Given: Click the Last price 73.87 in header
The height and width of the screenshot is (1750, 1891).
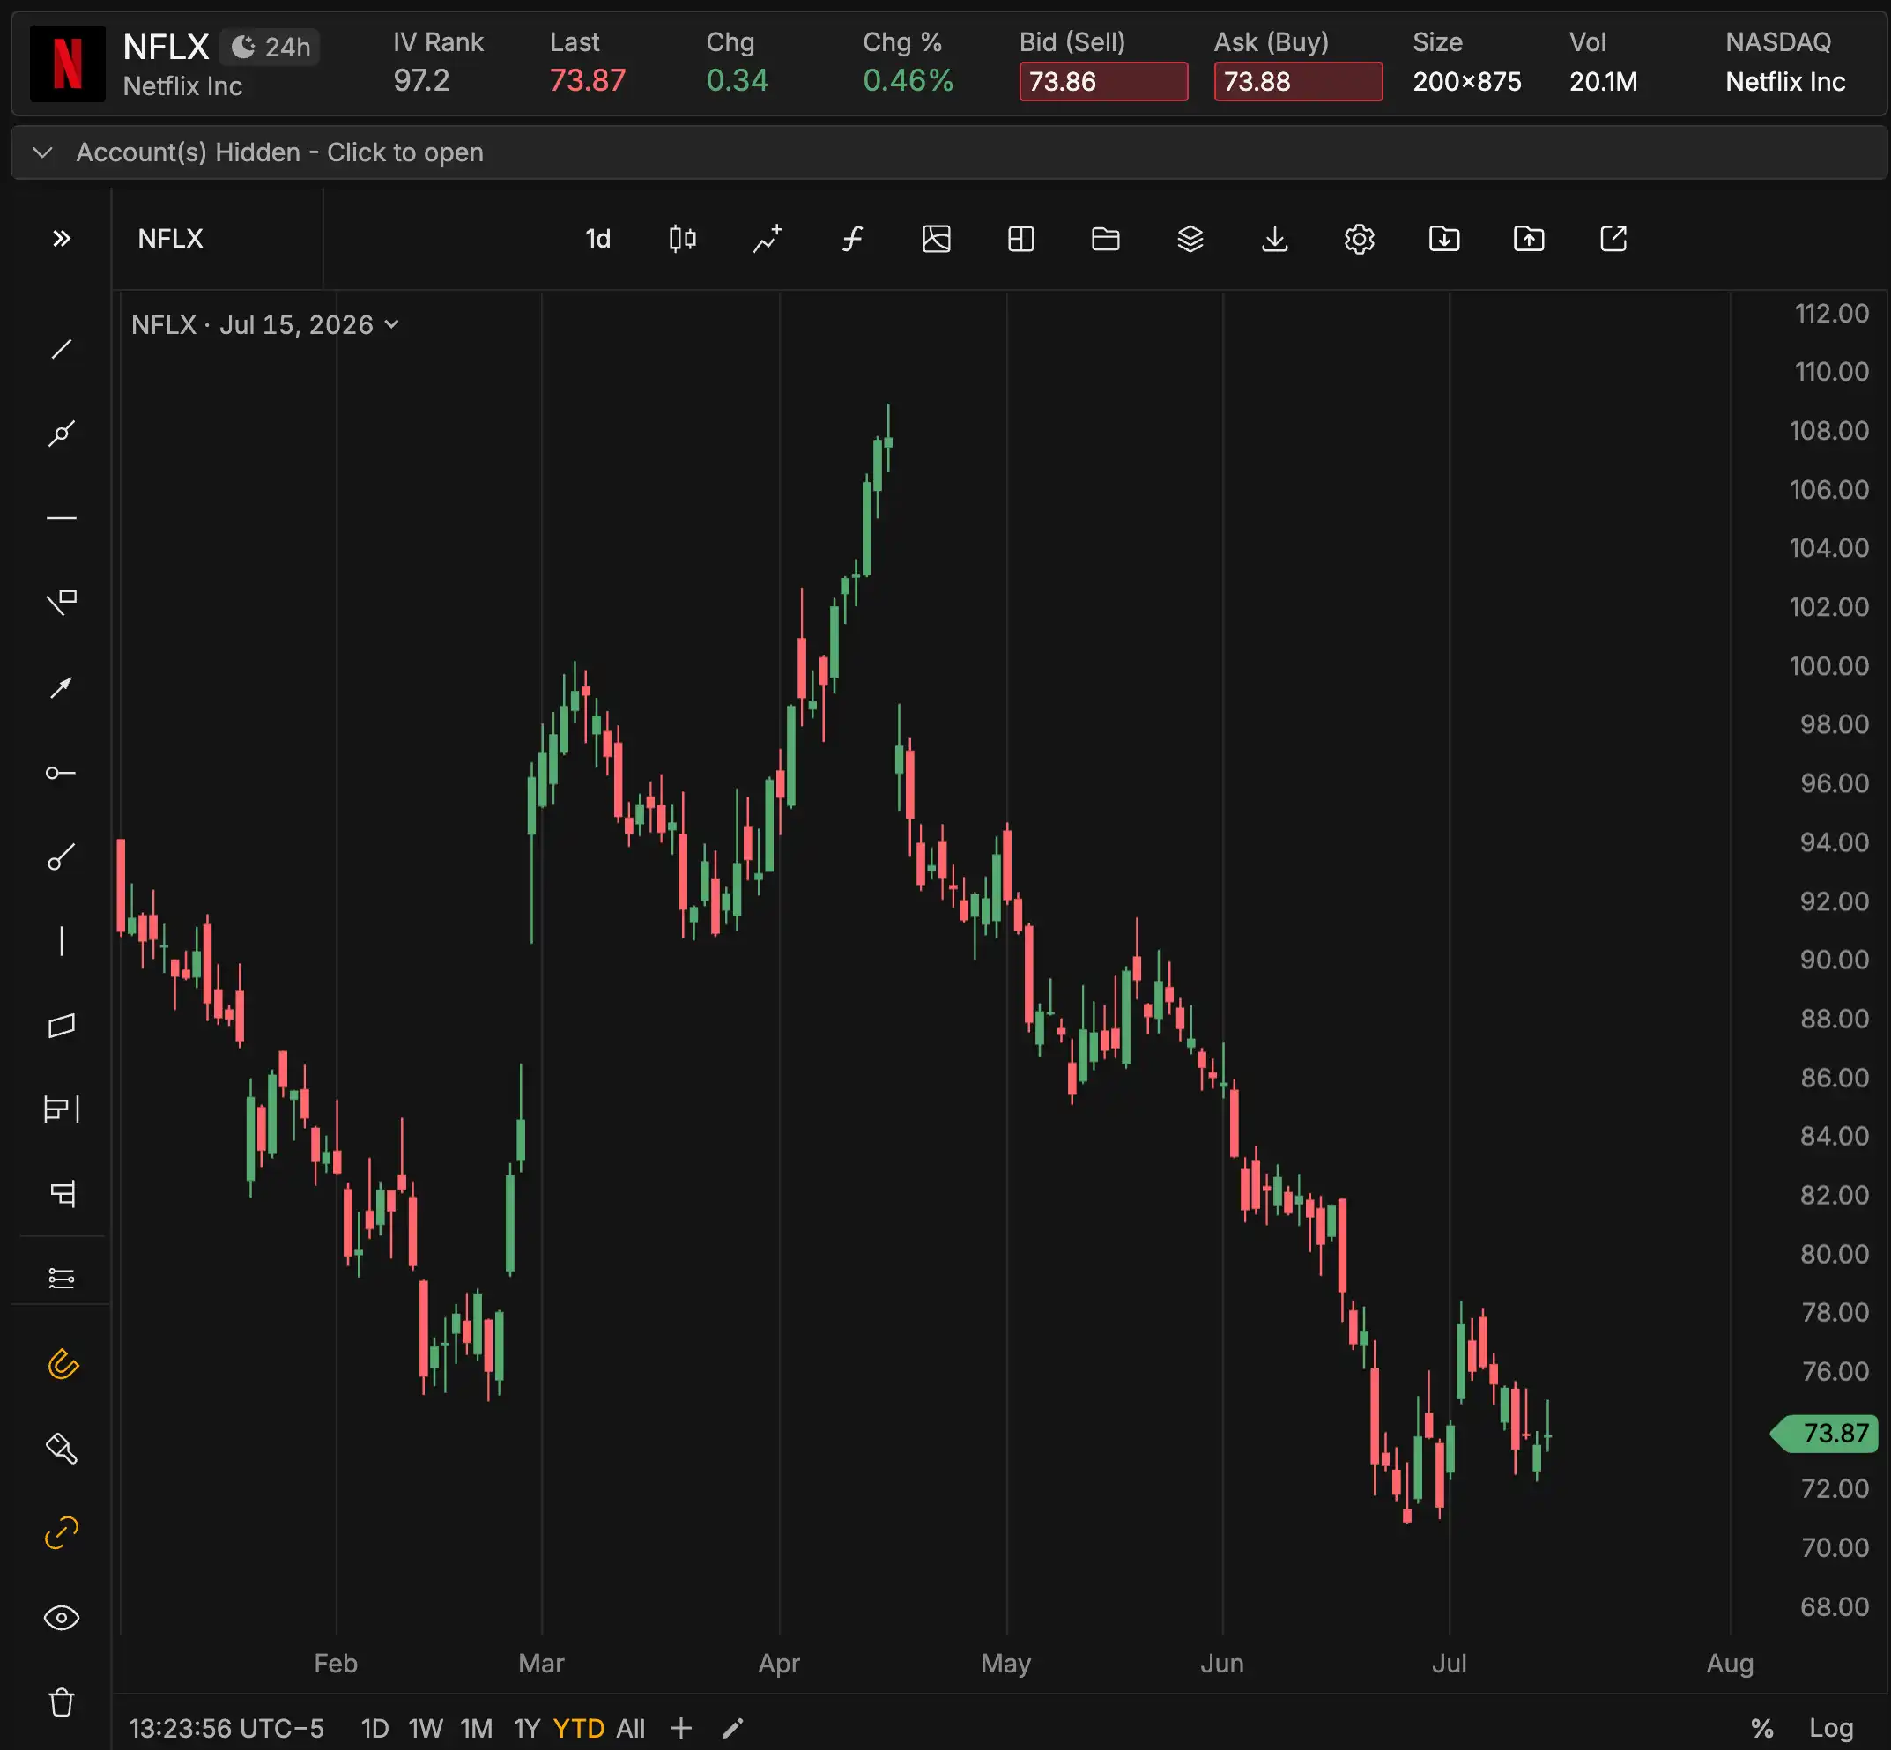Looking at the screenshot, I should pyautogui.click(x=587, y=80).
